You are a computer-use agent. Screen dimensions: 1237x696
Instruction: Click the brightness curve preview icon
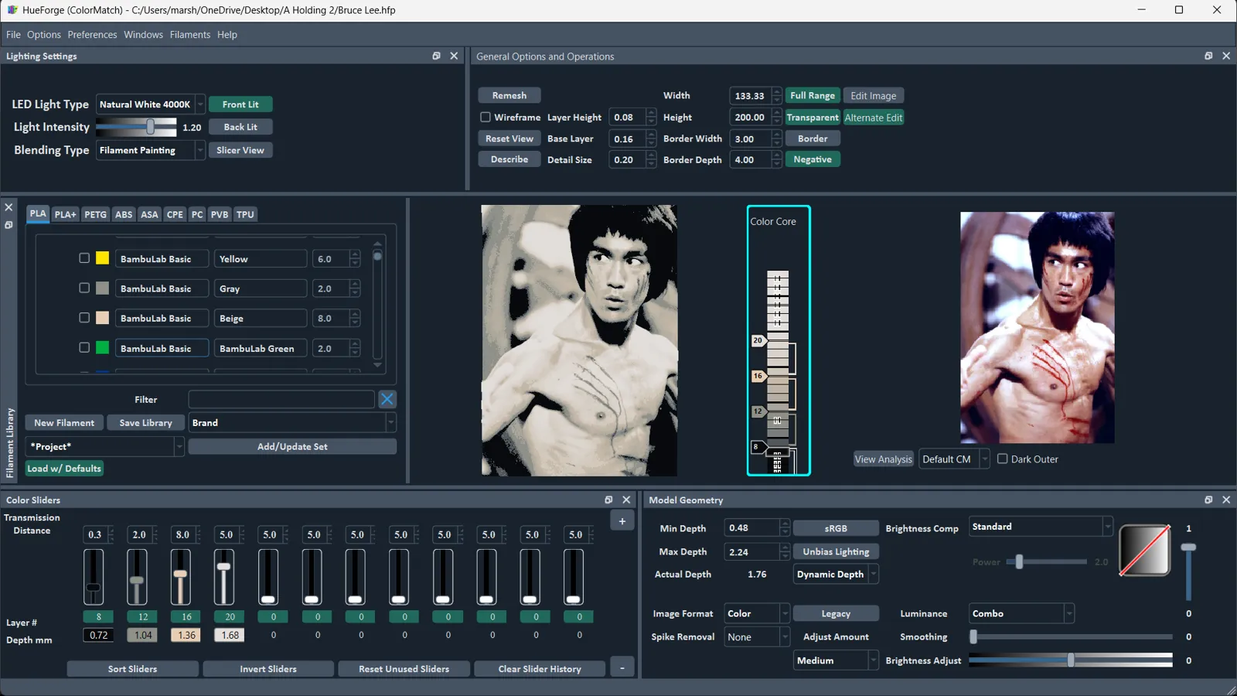1145,550
